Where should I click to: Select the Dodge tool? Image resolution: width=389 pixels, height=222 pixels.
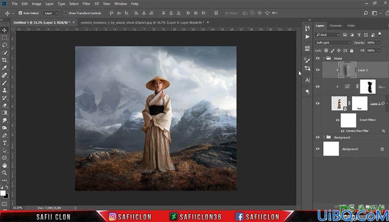(4, 128)
